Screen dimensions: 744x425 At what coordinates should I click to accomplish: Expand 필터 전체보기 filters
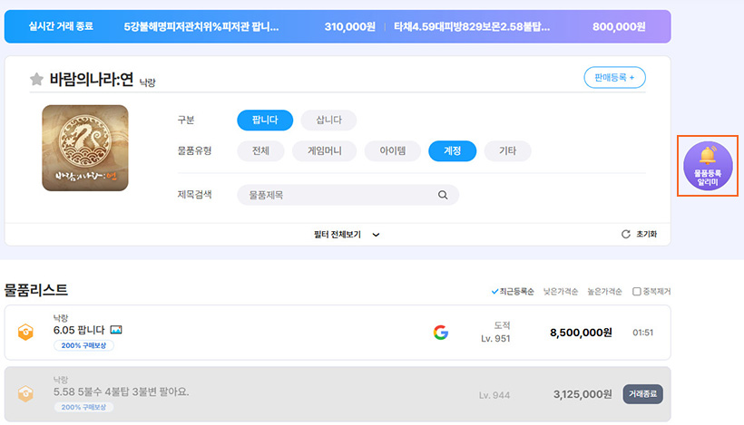(347, 234)
